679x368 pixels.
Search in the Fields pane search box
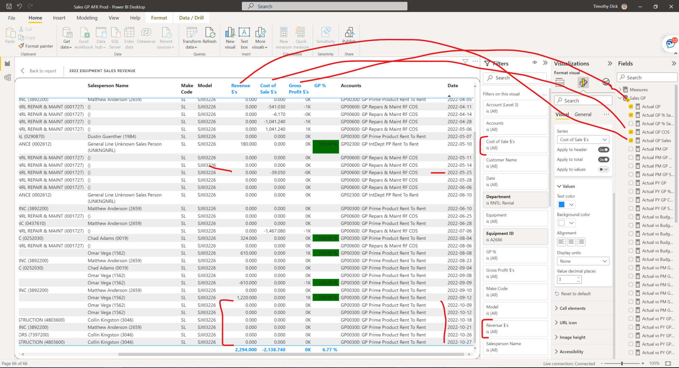647,78
